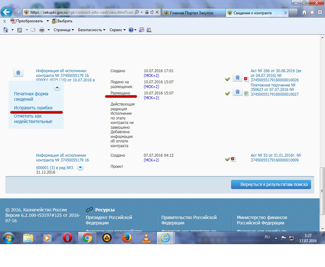This screenshot has width=325, height=267.
Task: Click the signature certificate icon beside the first record
Action: pyautogui.click(x=18, y=72)
